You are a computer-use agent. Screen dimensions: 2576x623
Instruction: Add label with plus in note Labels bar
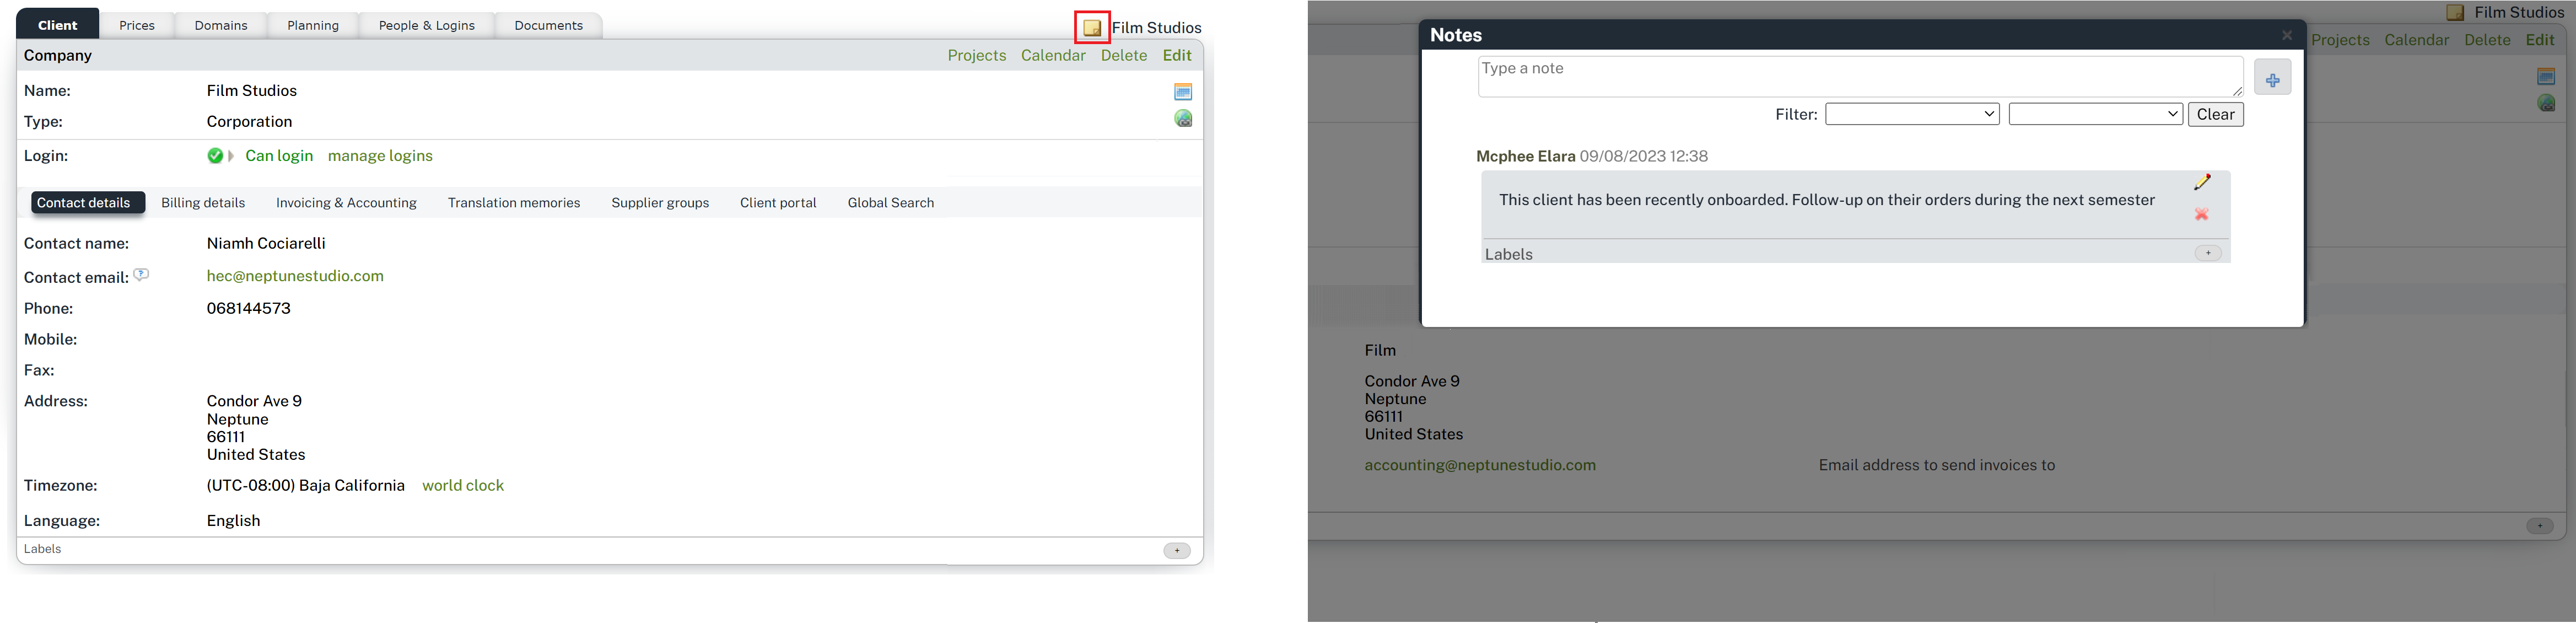tap(2208, 253)
